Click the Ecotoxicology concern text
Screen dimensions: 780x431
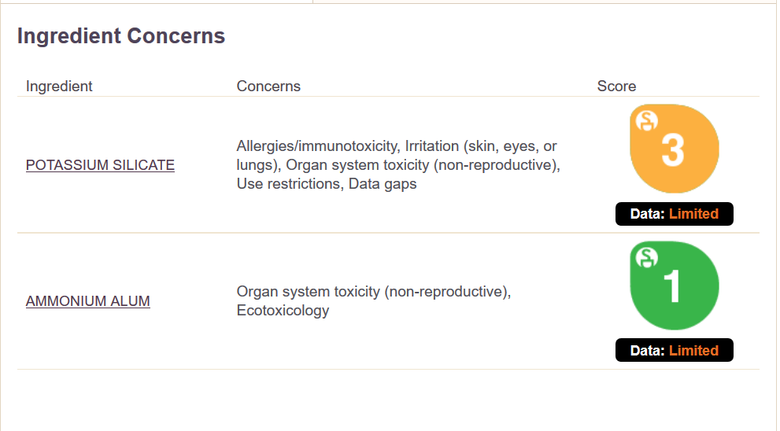pos(283,311)
